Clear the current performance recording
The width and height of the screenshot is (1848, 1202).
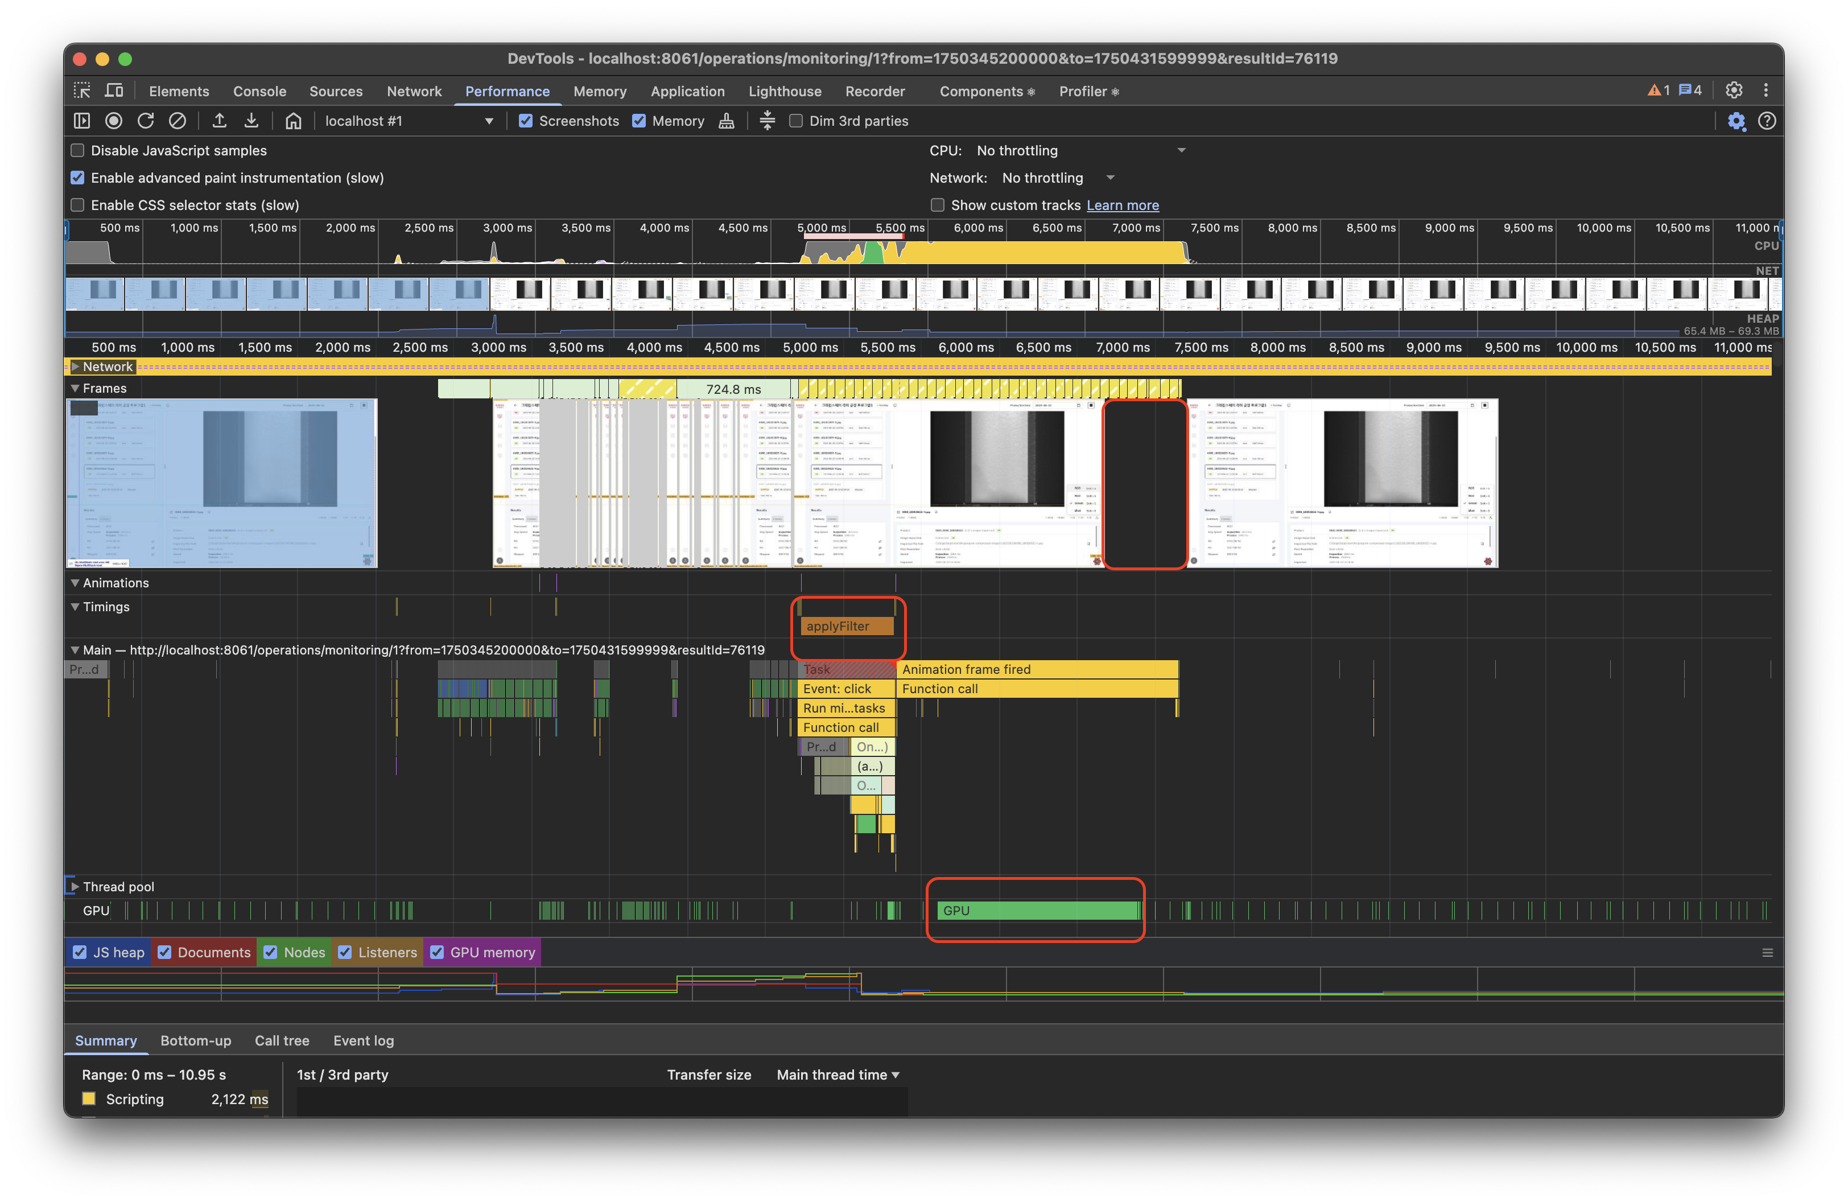178,120
